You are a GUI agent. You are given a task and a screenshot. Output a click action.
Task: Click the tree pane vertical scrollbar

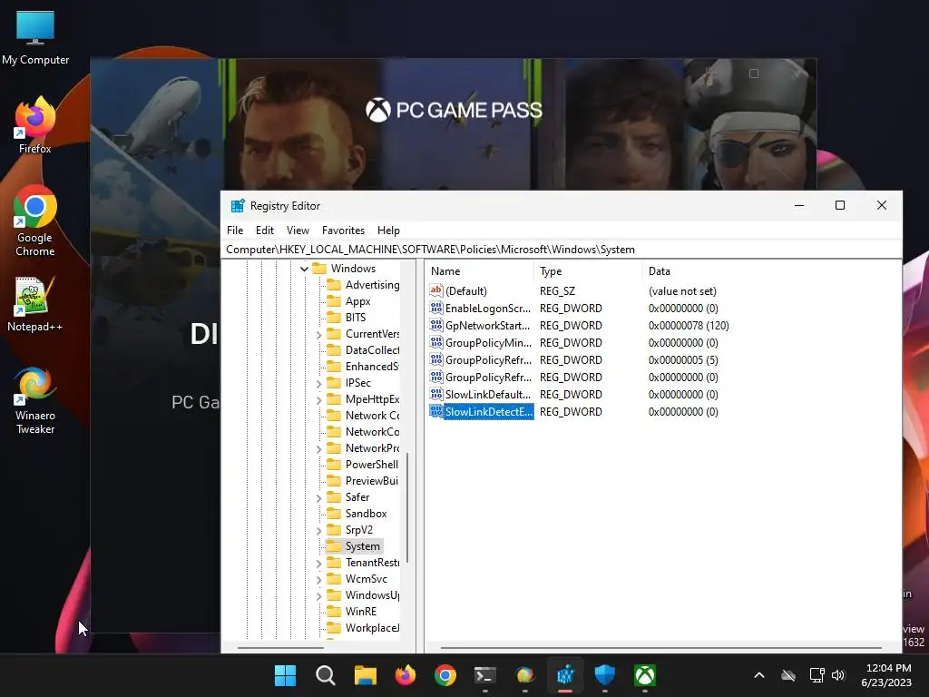click(407, 506)
